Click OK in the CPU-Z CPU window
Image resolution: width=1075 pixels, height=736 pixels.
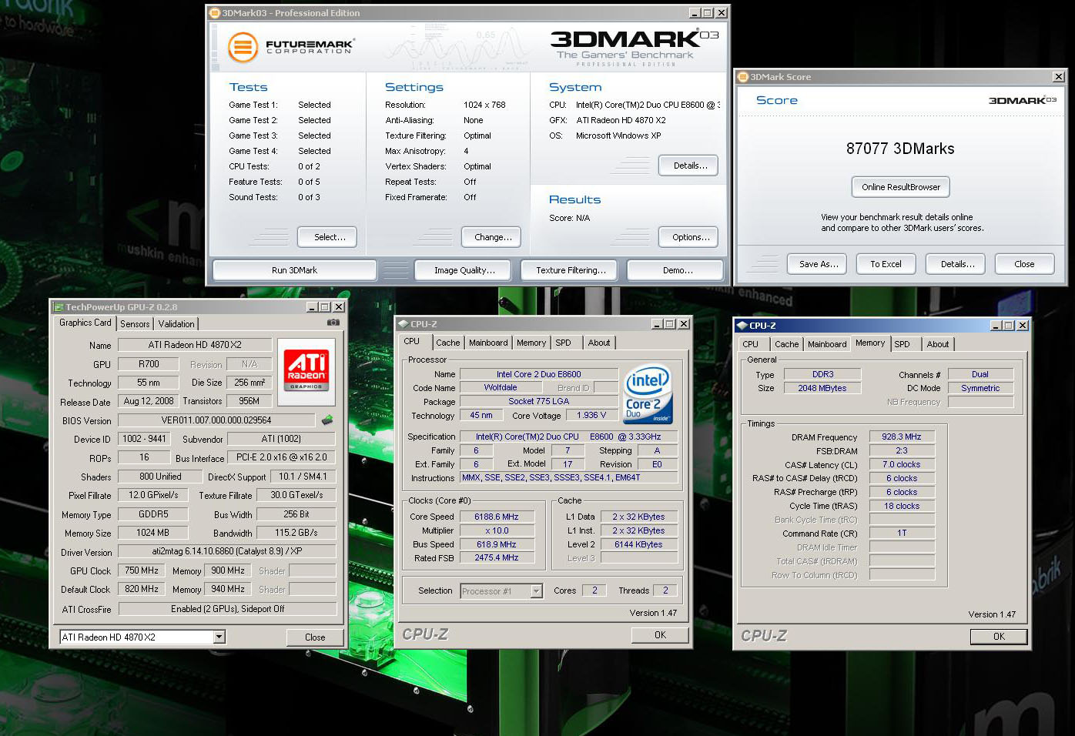(660, 635)
